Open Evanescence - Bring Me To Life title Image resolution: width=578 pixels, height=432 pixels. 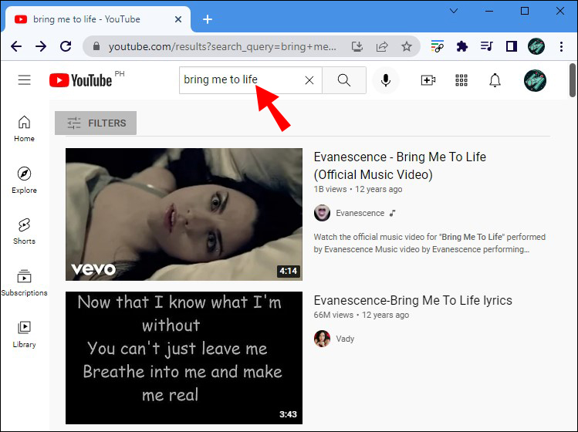point(400,166)
